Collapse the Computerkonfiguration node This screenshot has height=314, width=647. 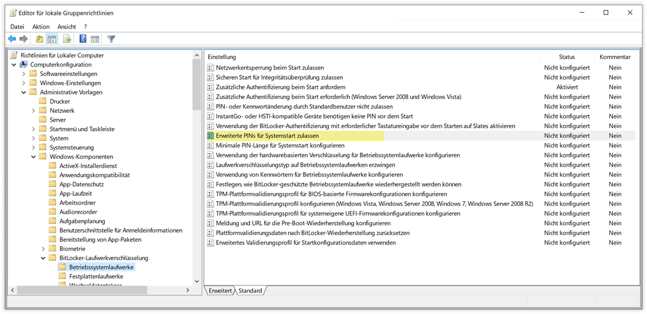pos(14,64)
